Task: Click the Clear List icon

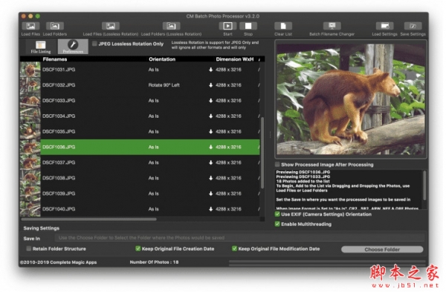Action: point(283,26)
